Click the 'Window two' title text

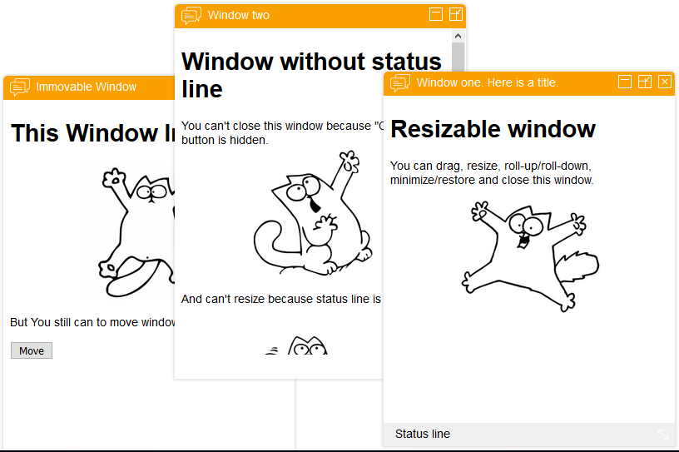pos(239,15)
